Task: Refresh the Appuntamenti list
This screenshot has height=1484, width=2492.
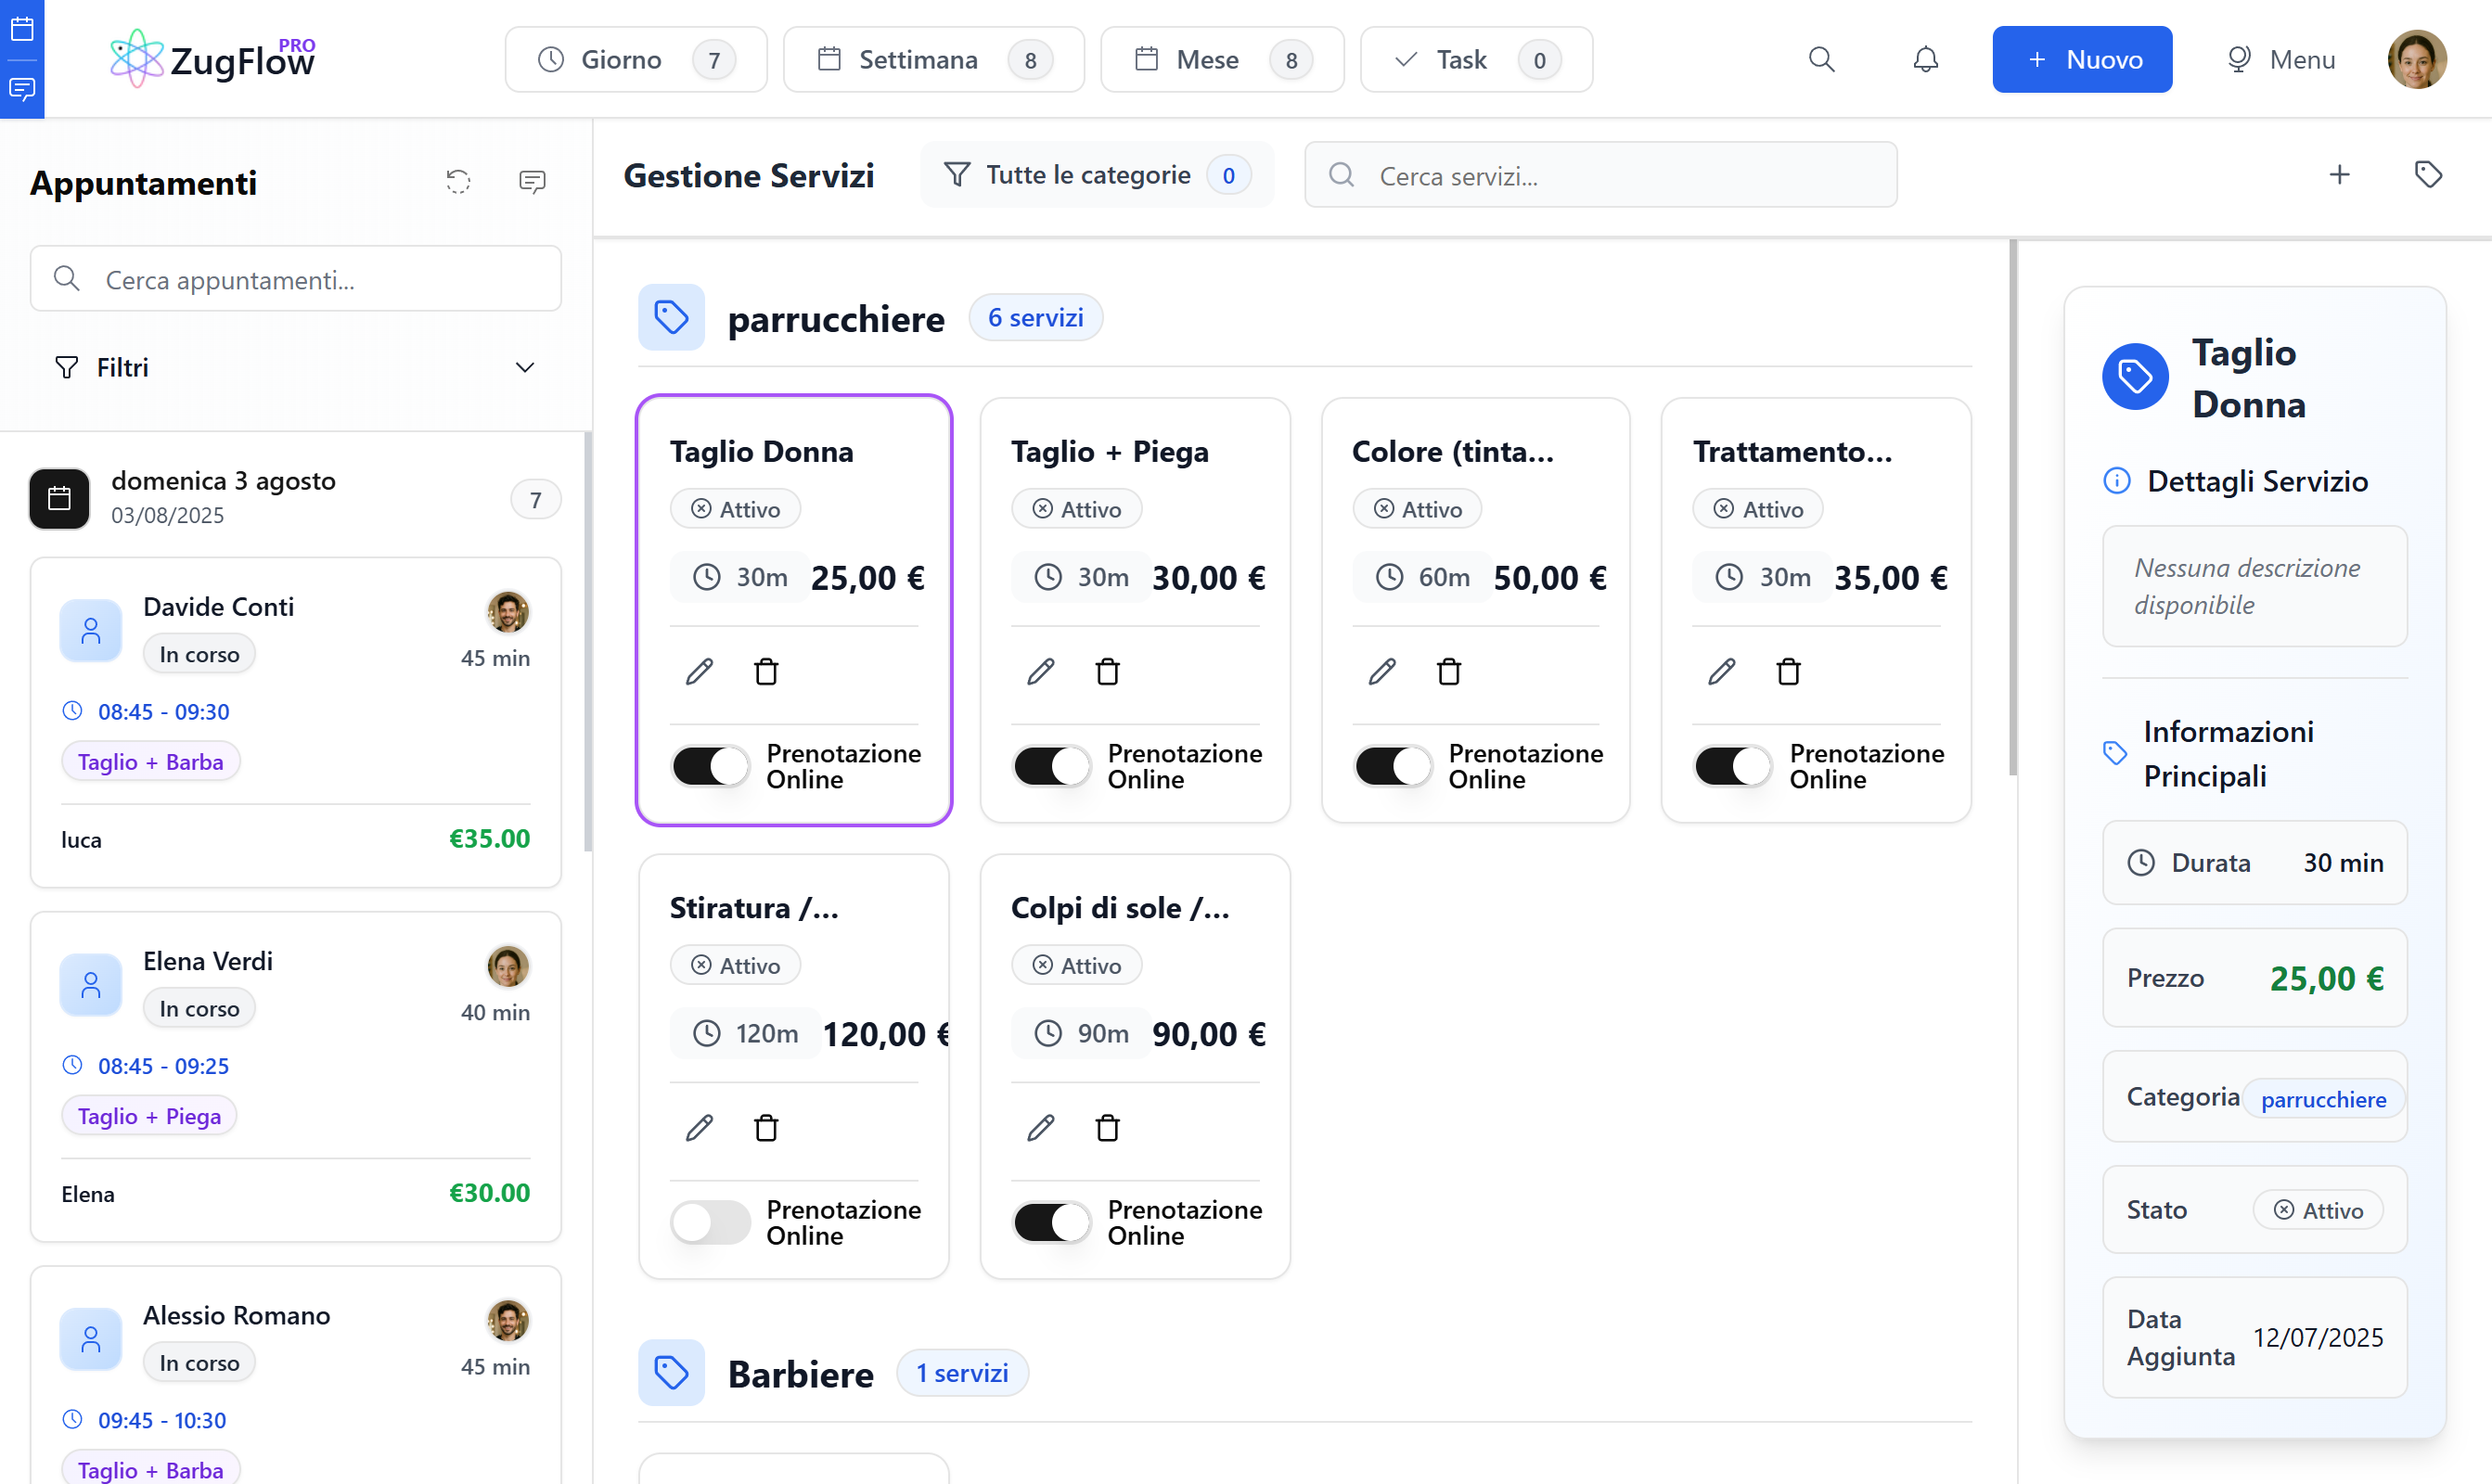Action: (x=458, y=181)
